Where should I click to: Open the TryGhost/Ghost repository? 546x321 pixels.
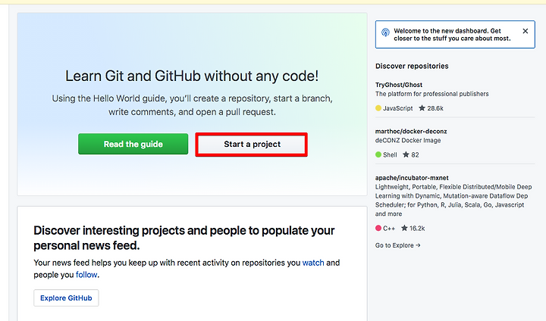pos(399,85)
